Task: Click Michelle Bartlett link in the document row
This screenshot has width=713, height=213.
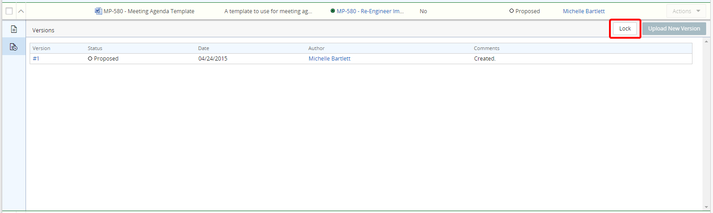Action: coord(583,11)
